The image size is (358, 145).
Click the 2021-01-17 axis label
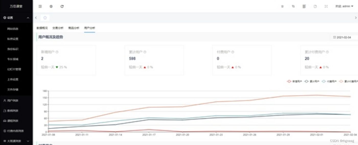pos(149,135)
